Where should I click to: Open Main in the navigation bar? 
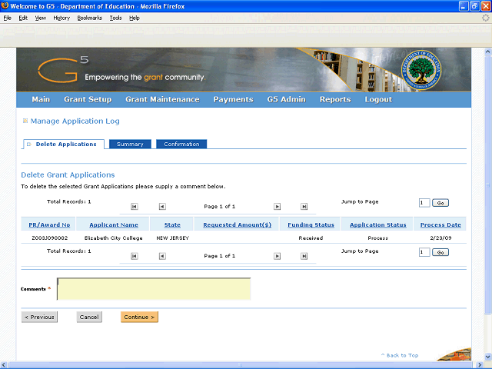pos(41,99)
